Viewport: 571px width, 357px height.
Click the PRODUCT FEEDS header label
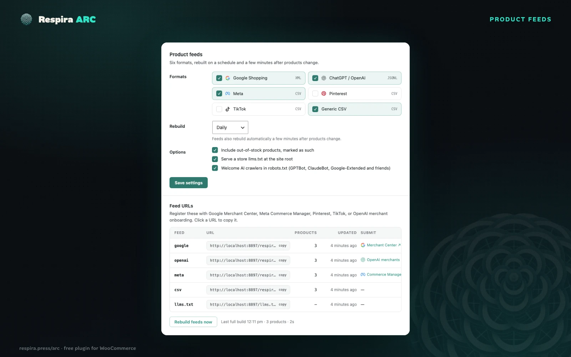tap(520, 19)
